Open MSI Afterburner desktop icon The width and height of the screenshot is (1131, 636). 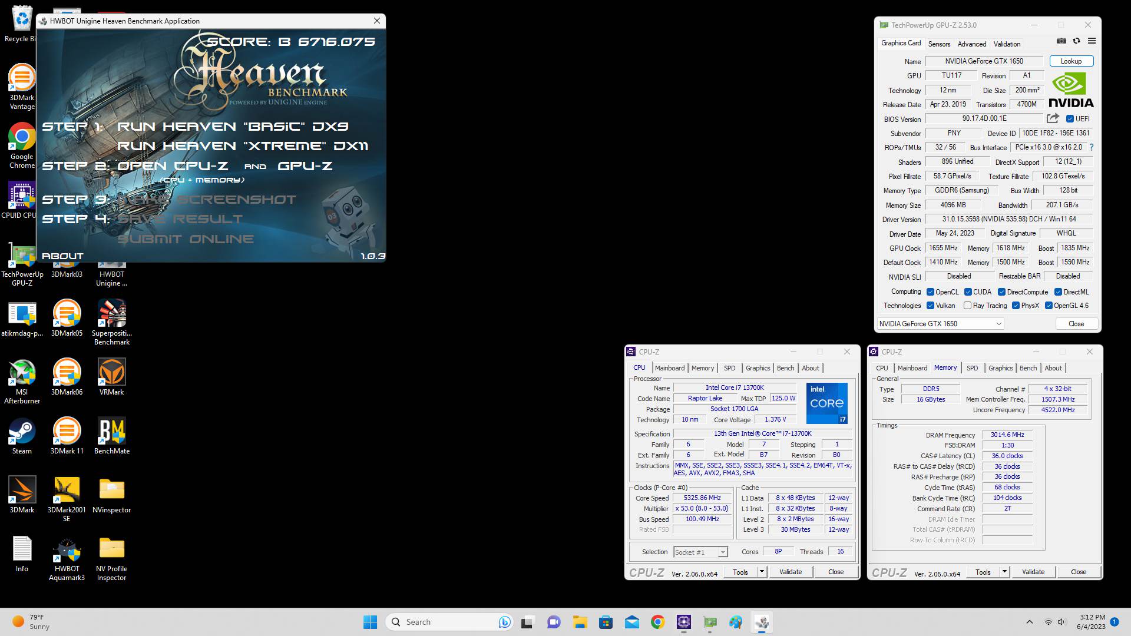(22, 381)
